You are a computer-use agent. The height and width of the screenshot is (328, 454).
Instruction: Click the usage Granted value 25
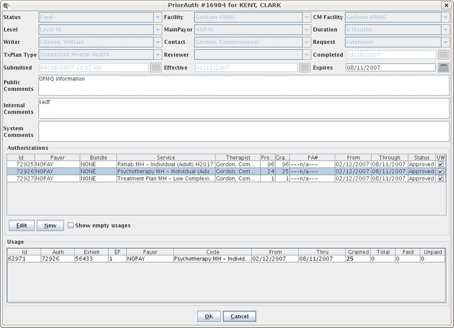(358, 259)
